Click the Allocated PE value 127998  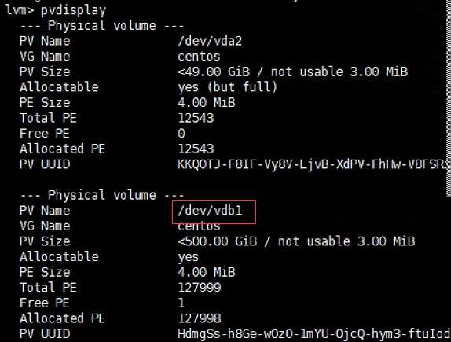(x=200, y=318)
